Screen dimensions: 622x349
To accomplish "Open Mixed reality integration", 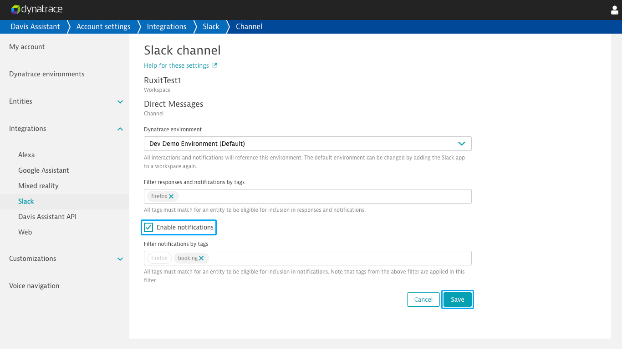I will point(38,186).
